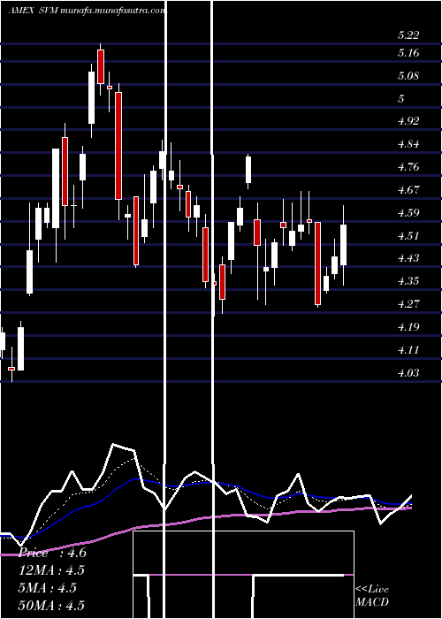Viewport: 442px width, 619px height.
Task: Click the 4.35 price axis label
Action: point(408,280)
